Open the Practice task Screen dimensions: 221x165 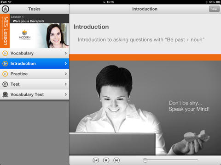coord(35,74)
